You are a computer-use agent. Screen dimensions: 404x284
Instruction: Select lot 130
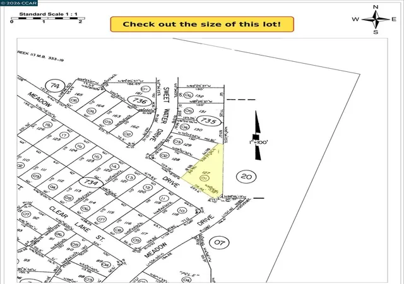(198, 129)
